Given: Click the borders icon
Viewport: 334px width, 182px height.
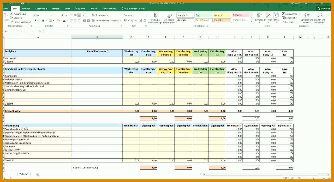Looking at the screenshot, I should tap(51, 21).
